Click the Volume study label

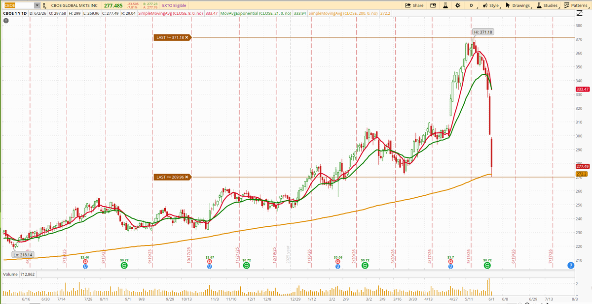click(x=9, y=274)
